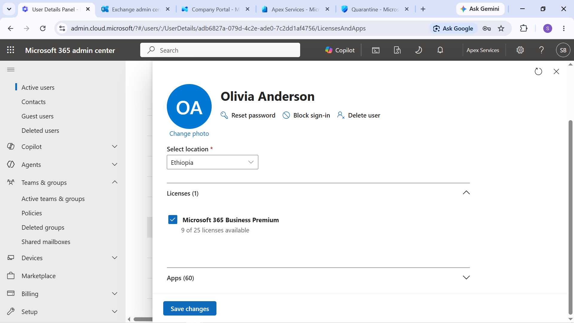Click Save changes button
Image resolution: width=574 pixels, height=323 pixels.
[x=190, y=308]
